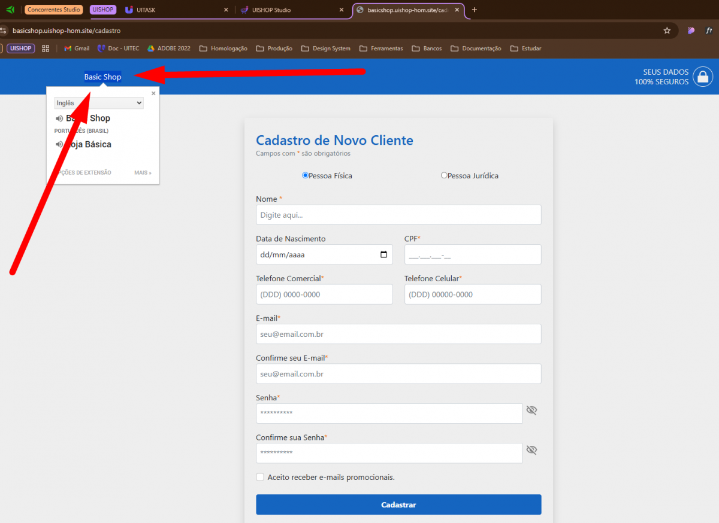Open the Gmail bookmark
Screen dimensions: 719x523
[77, 48]
